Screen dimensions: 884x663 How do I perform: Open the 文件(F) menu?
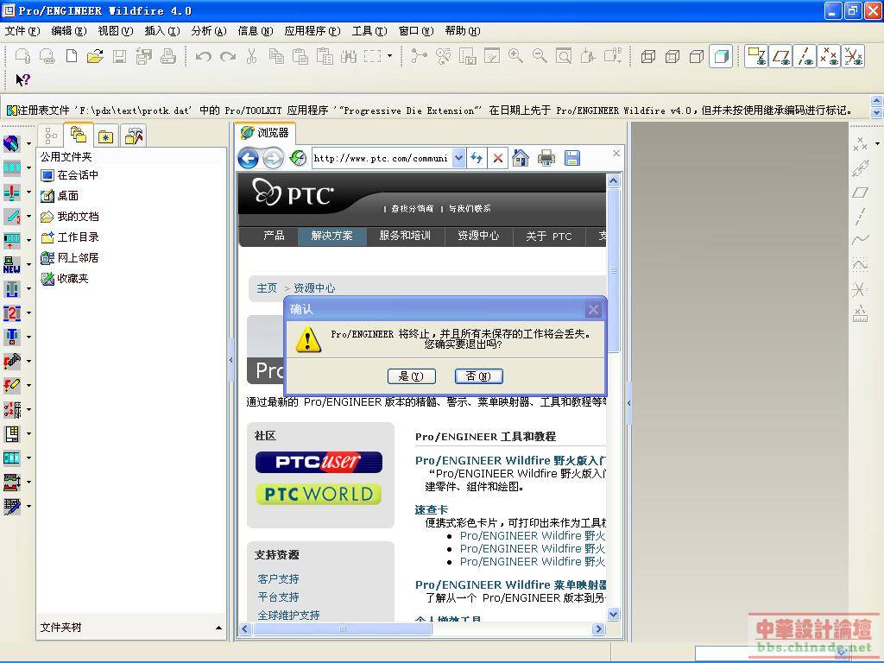(22, 31)
